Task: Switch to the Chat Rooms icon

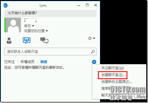Action: coord(27,40)
